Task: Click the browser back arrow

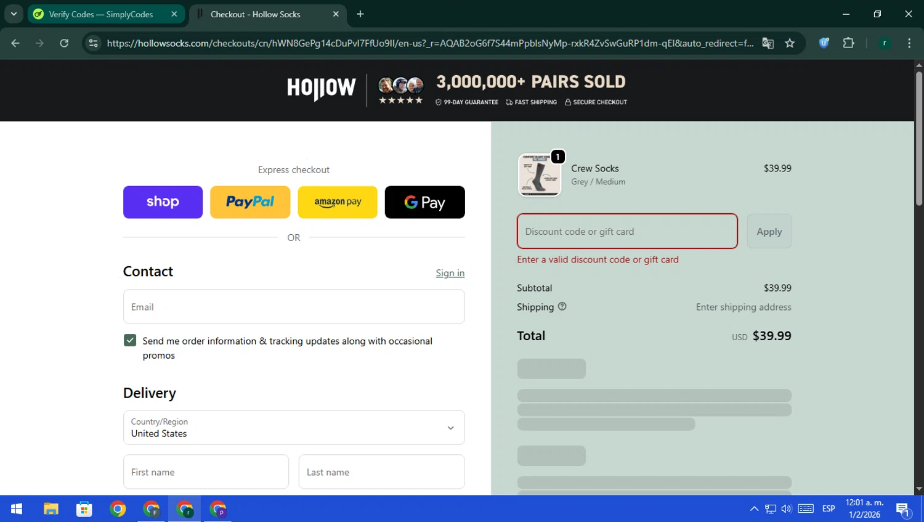Action: pos(15,43)
